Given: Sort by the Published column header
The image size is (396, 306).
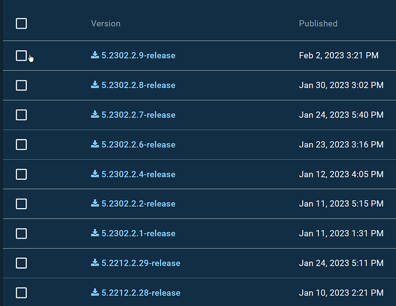Looking at the screenshot, I should point(318,23).
